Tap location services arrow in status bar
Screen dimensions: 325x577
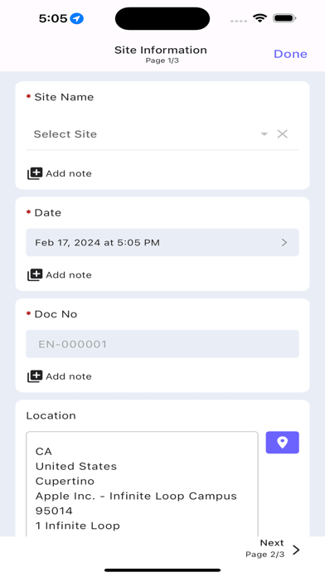77,18
